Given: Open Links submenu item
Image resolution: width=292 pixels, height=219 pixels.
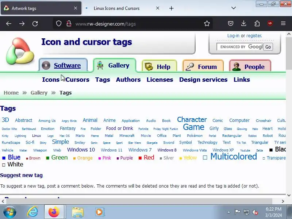Looking at the screenshot, I should (242, 80).
